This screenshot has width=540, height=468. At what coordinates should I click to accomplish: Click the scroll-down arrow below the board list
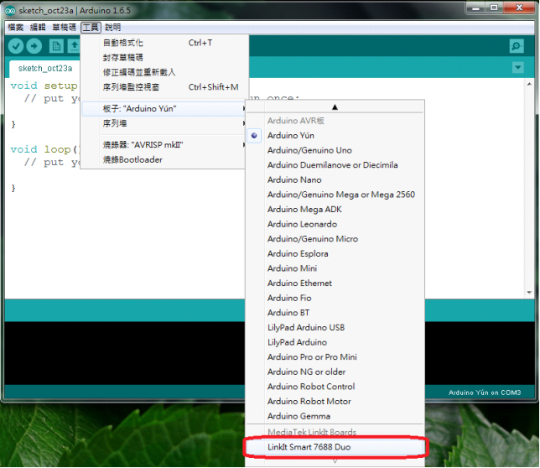[335, 461]
